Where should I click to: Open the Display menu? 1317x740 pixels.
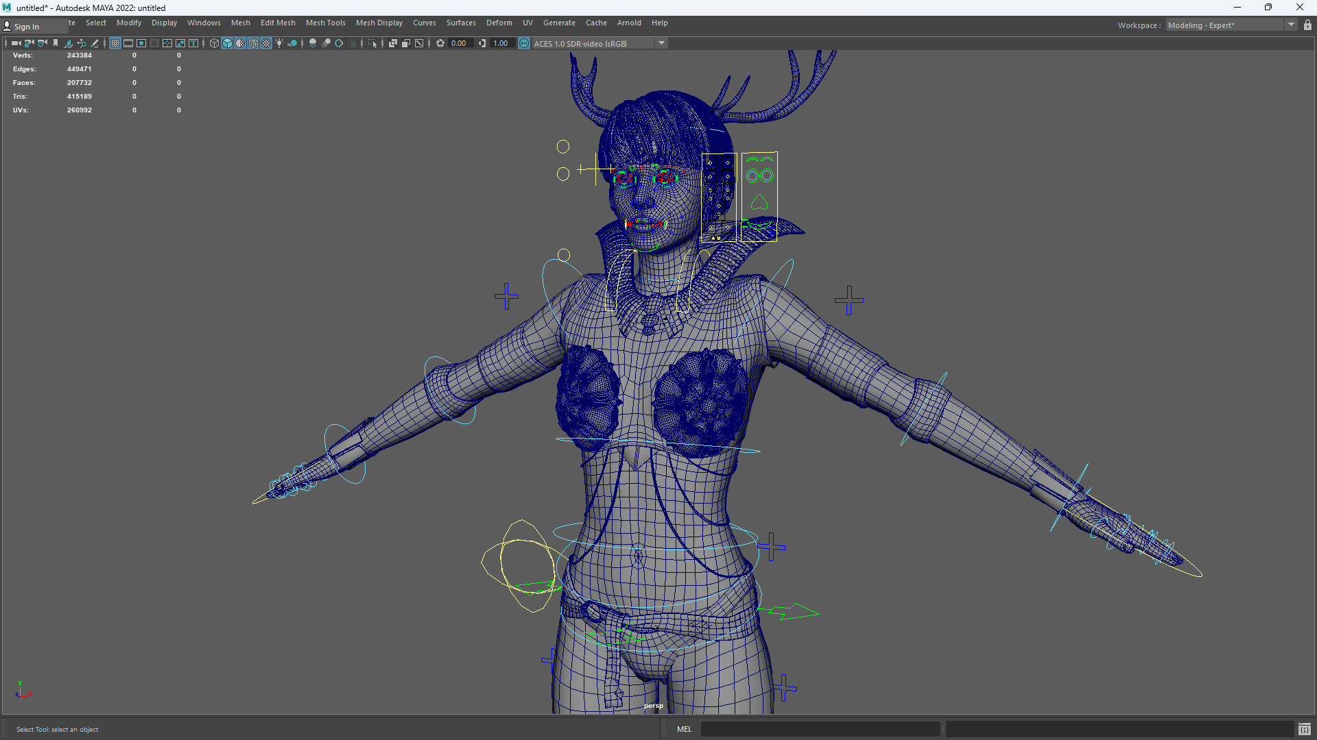(x=164, y=23)
